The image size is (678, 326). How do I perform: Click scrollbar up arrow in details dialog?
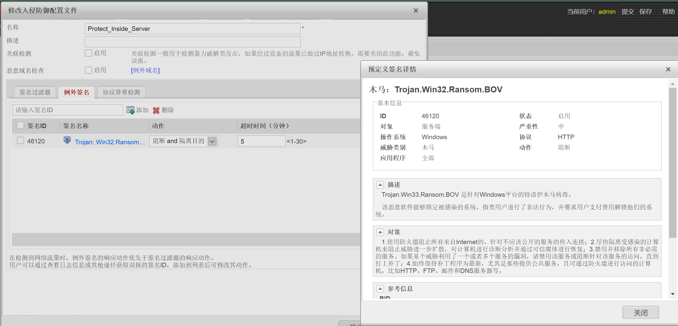click(673, 84)
